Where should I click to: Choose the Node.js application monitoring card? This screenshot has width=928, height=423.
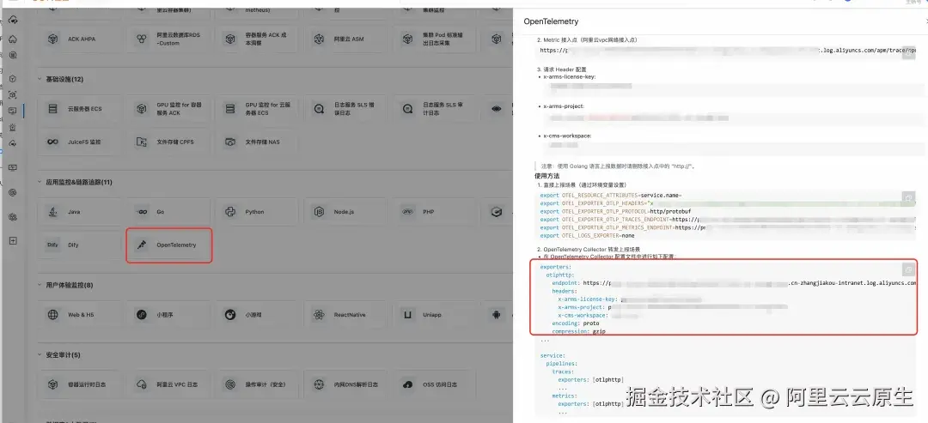tap(345, 211)
